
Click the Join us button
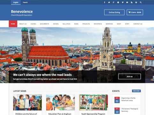click(129, 77)
